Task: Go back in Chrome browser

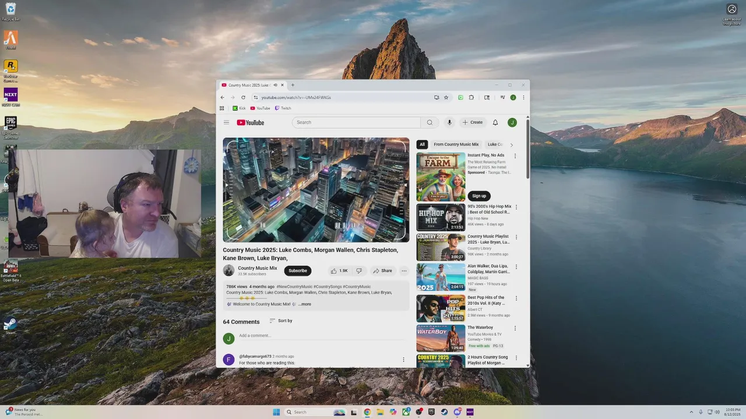Action: coord(222,97)
